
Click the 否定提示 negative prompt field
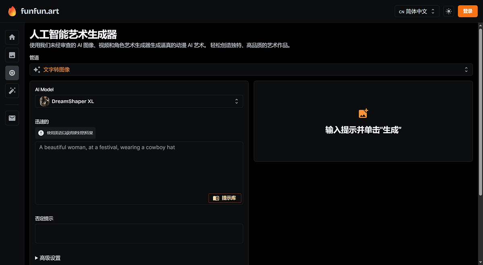click(x=139, y=234)
